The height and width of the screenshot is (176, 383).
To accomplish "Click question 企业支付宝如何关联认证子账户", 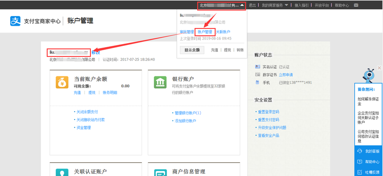I will click(x=368, y=118).
